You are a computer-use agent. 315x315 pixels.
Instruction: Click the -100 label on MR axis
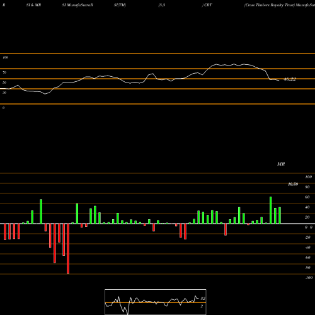point(309,278)
